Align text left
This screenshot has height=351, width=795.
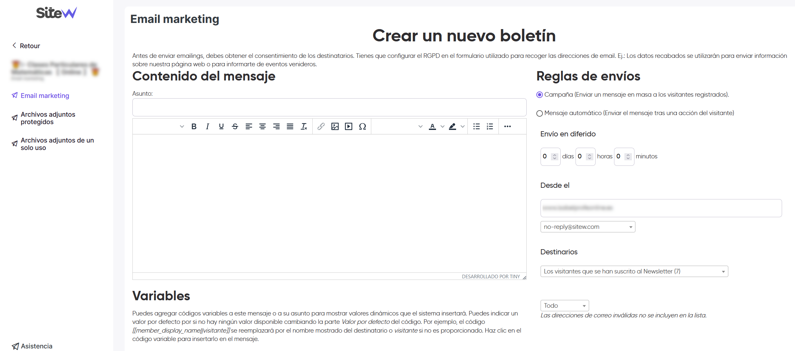click(249, 126)
